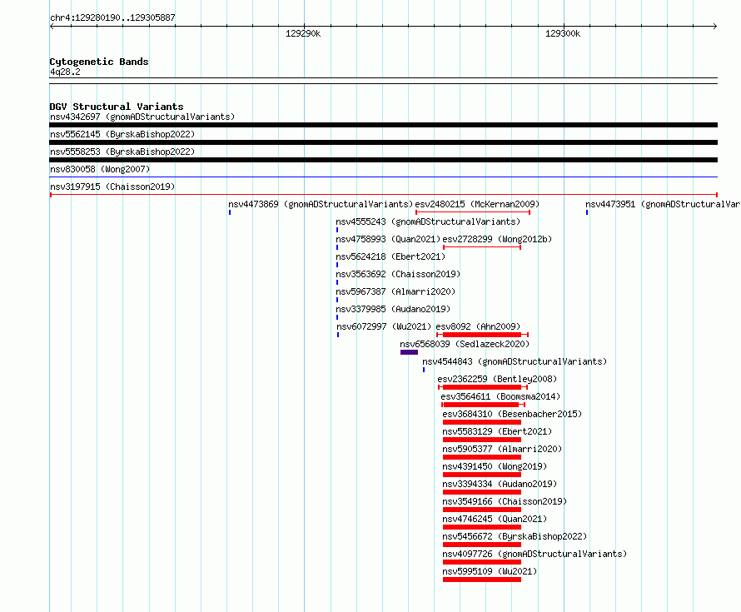
Task: Click the red bar under esv2362259 Bentley2008
Action: pyautogui.click(x=482, y=387)
